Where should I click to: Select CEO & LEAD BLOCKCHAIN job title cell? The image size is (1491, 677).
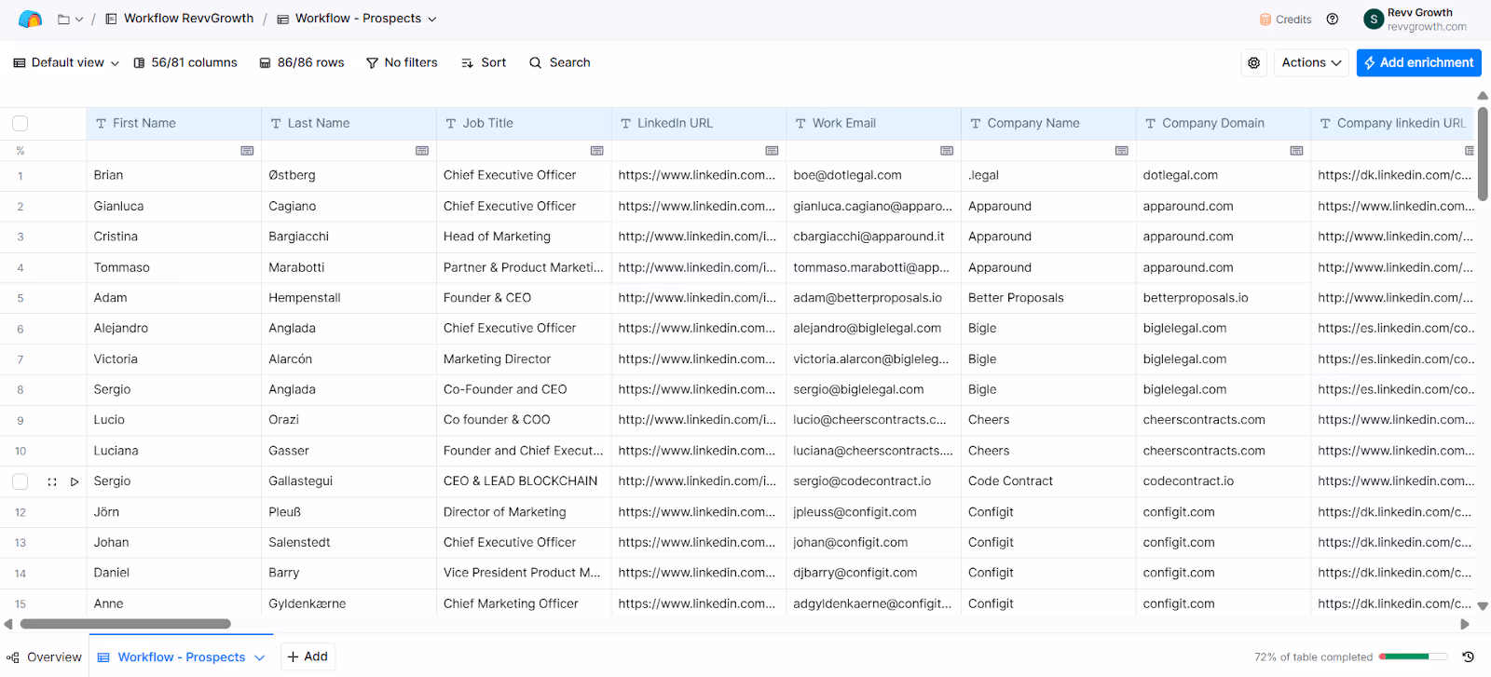click(524, 481)
